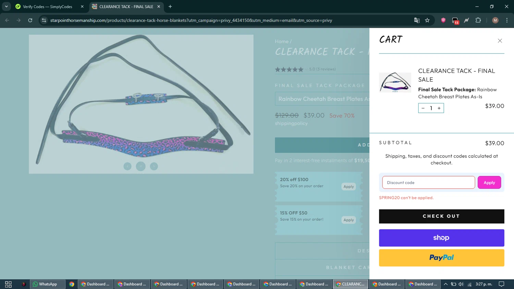Open a new browser tab
514x289 pixels.
[170, 7]
